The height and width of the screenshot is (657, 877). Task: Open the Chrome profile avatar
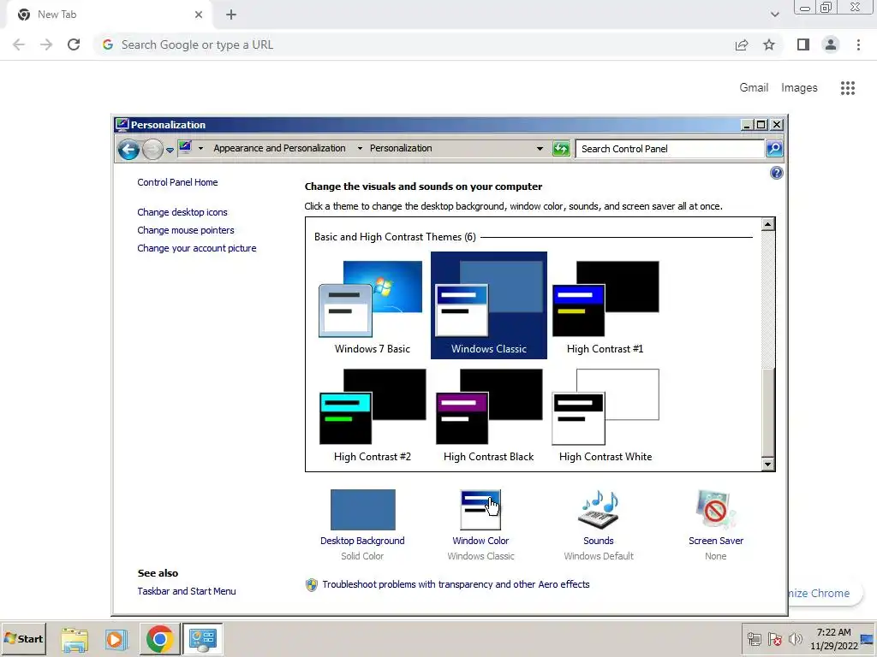pyautogui.click(x=831, y=44)
